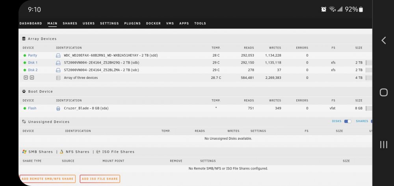
Task: Click the vfat filesystem value for Flash
Action: click(333, 108)
